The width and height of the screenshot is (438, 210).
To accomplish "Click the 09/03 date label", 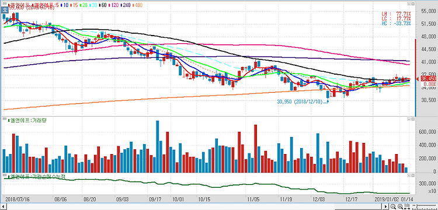I will click(x=122, y=199).
